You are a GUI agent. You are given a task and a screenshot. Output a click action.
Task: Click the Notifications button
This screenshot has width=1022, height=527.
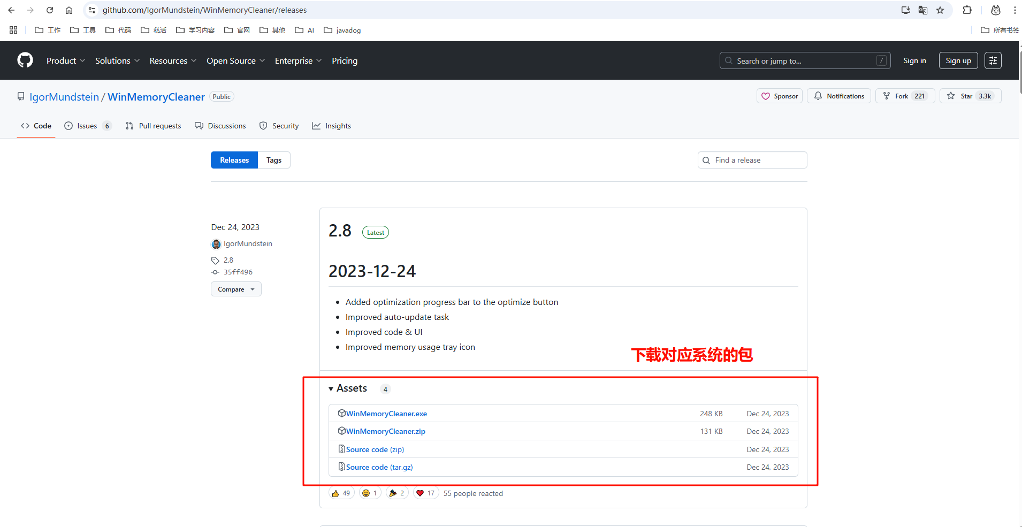[839, 96]
